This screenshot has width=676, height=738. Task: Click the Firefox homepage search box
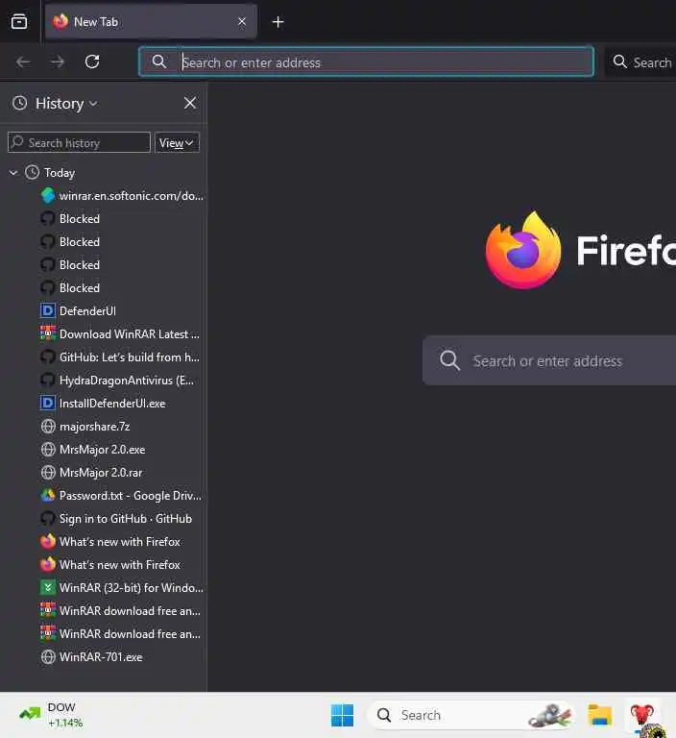pyautogui.click(x=549, y=360)
